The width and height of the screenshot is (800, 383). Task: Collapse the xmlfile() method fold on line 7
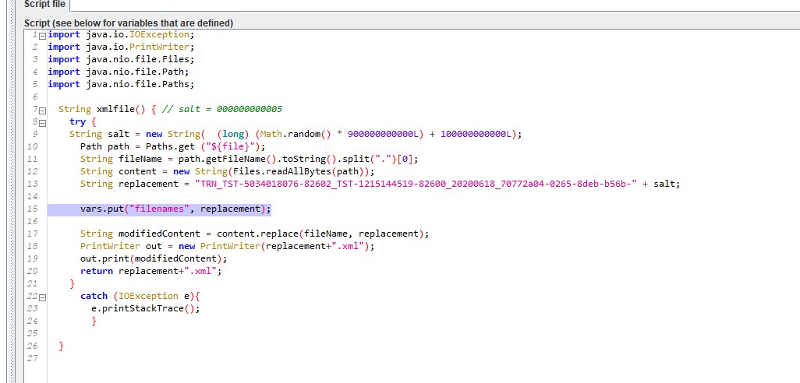[43, 110]
